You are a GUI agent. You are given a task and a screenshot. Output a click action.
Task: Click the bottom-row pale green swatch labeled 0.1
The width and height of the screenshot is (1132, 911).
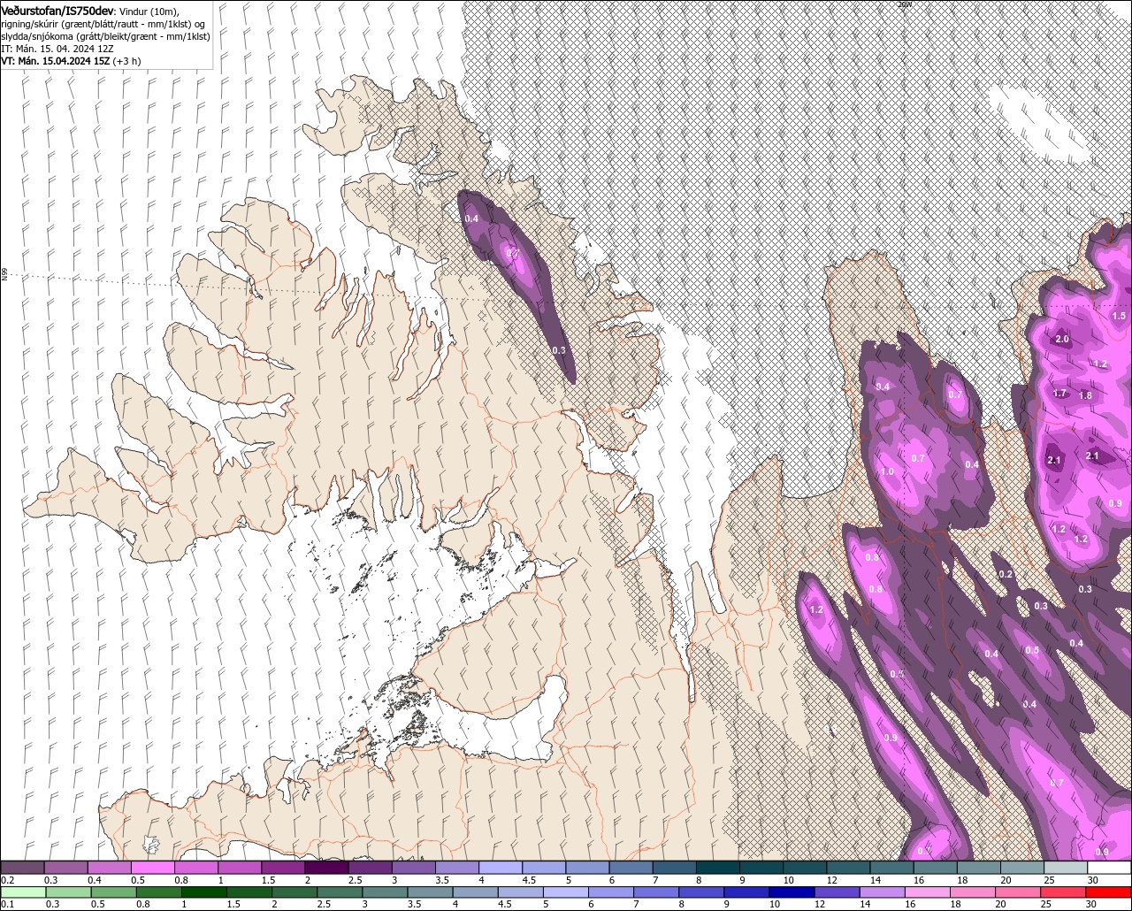23,892
